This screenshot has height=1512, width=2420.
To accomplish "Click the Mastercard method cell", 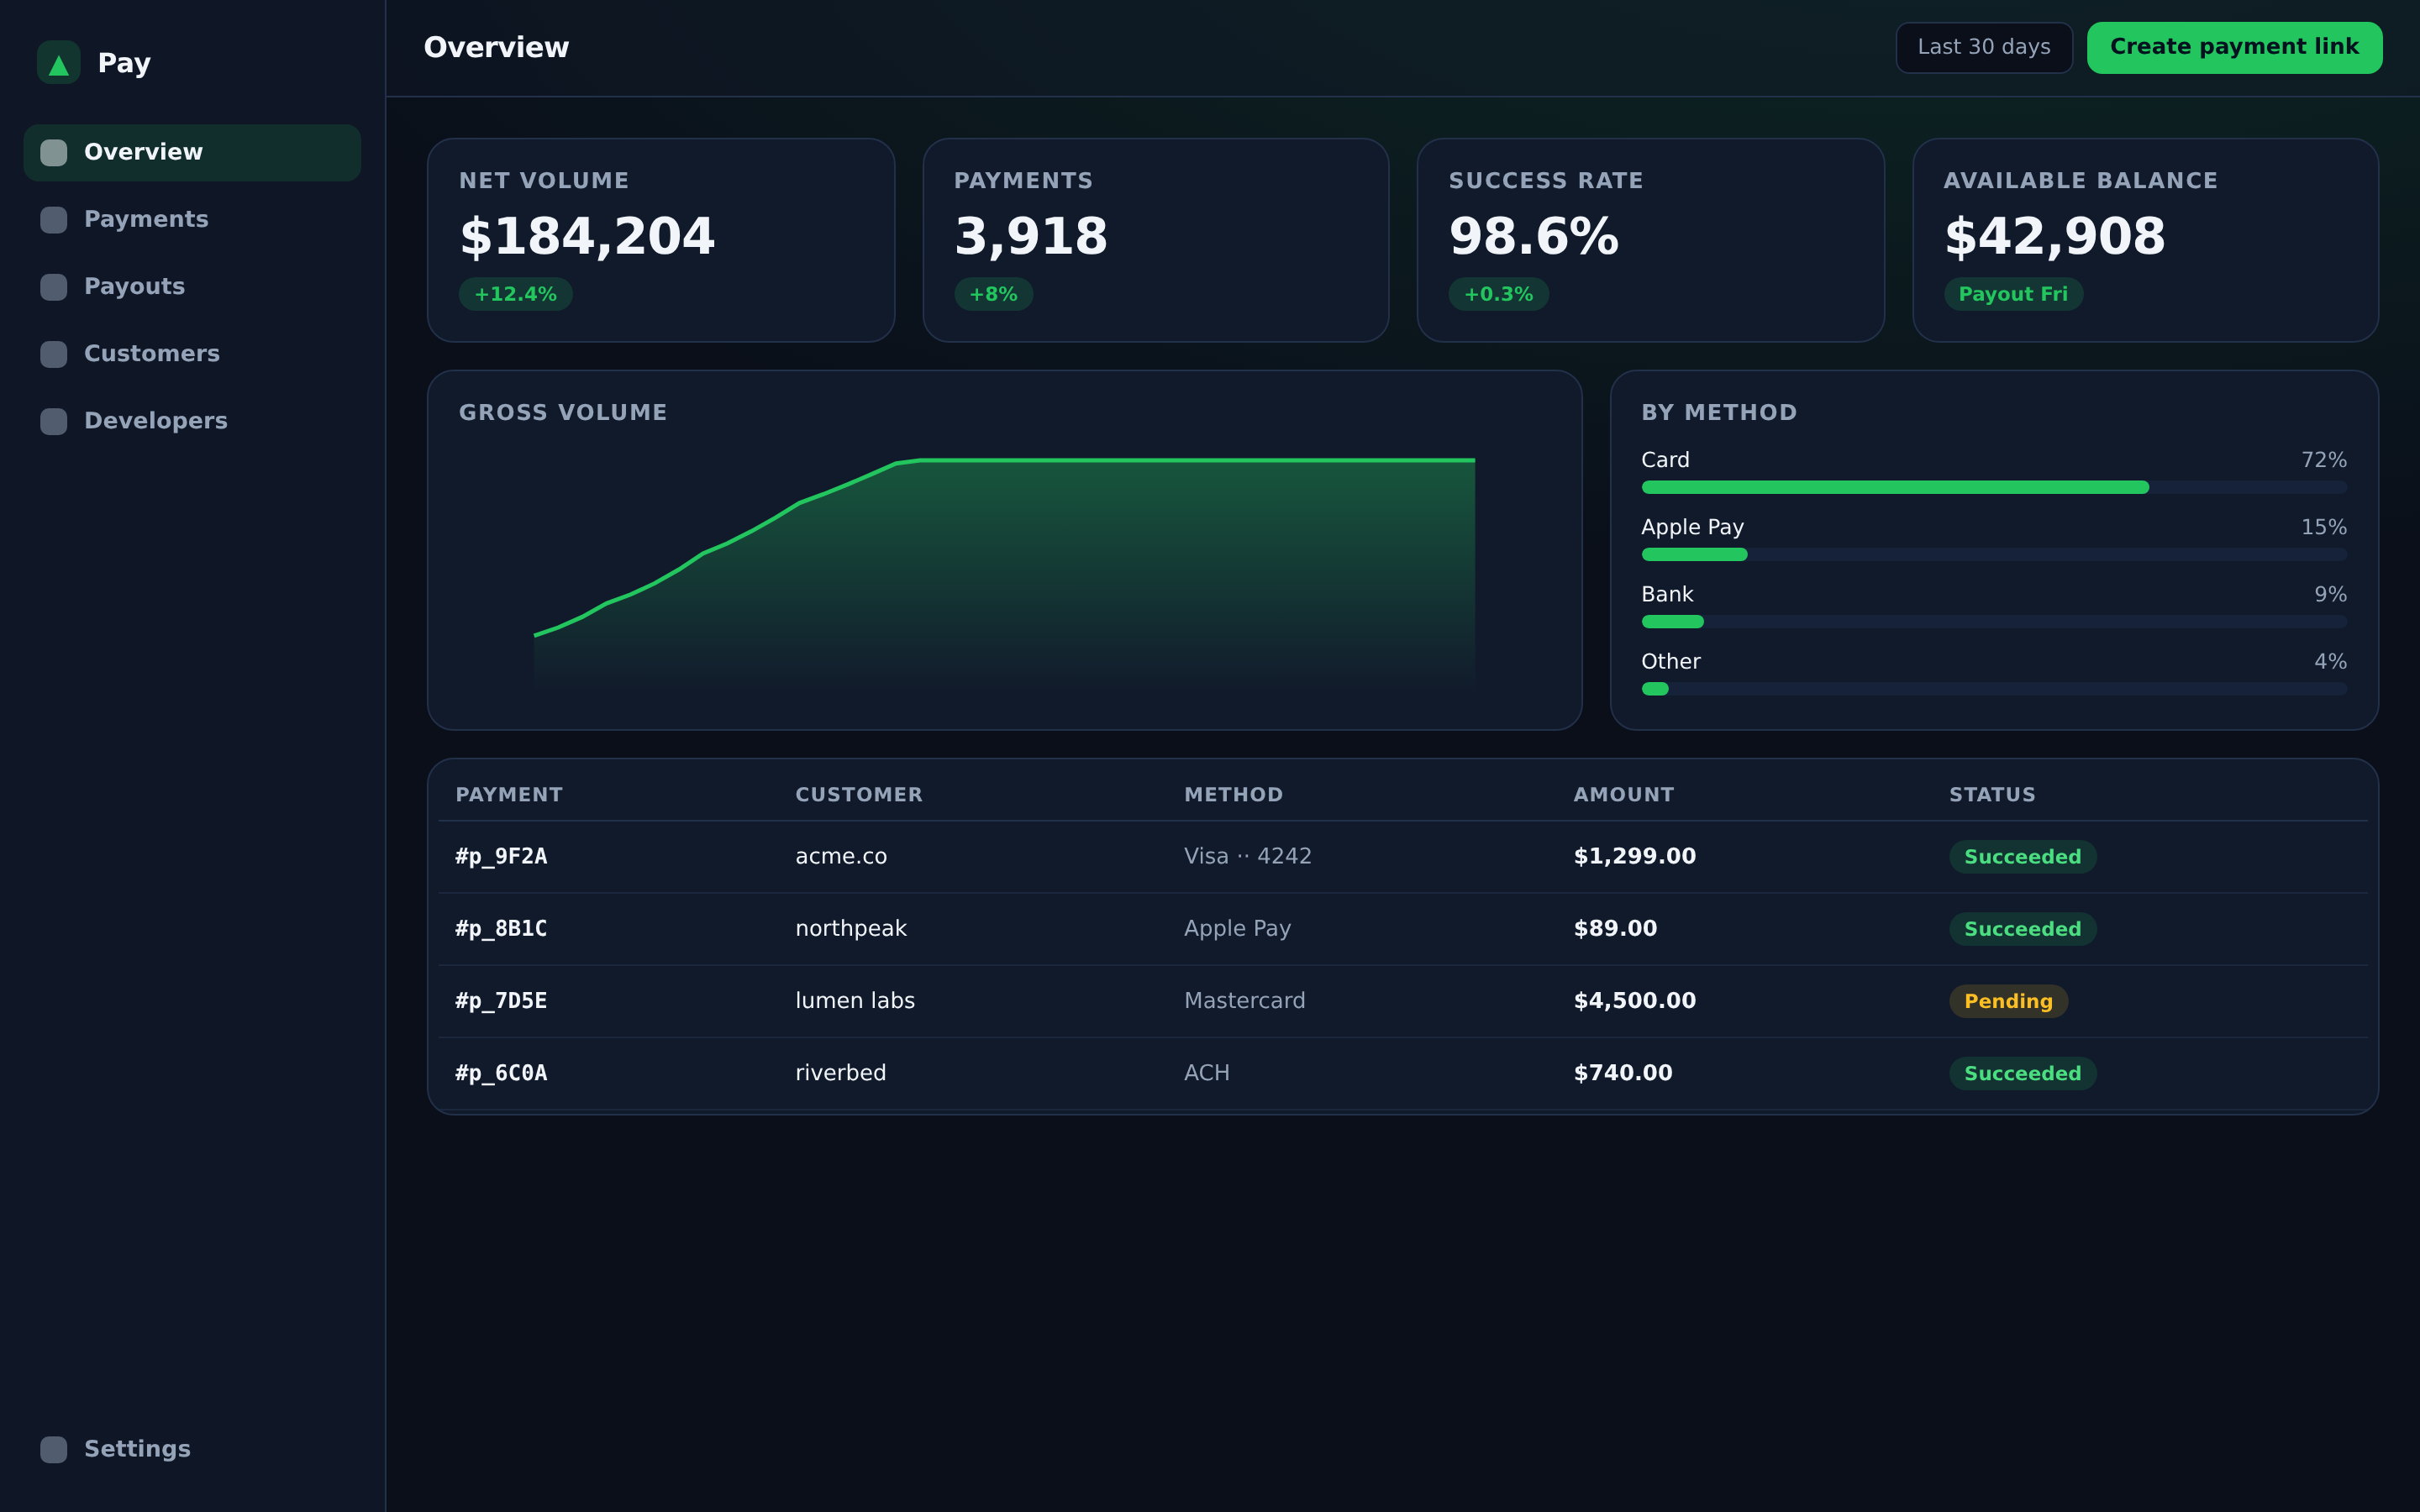I will [1244, 1001].
